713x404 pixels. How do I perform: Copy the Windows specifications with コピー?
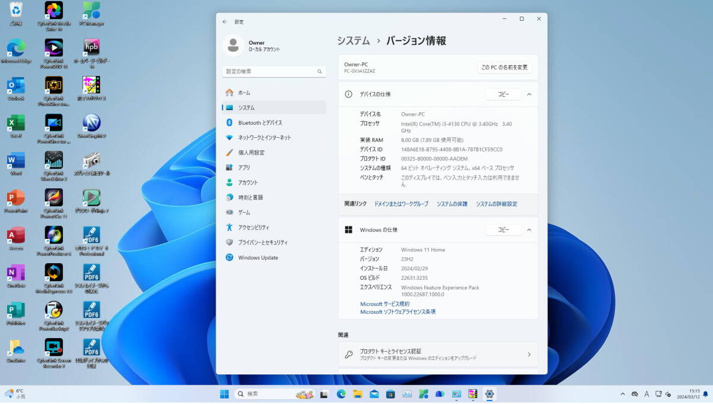(x=503, y=230)
